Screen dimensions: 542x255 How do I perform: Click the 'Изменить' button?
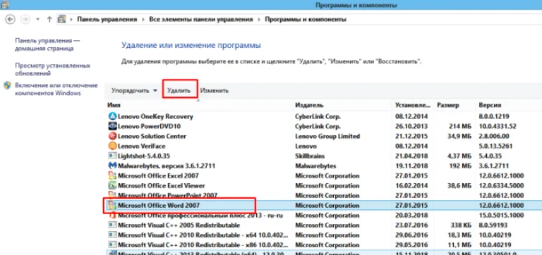(x=215, y=91)
